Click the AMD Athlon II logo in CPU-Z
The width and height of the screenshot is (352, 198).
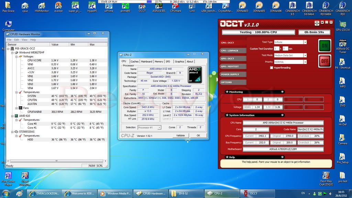tap(195, 75)
